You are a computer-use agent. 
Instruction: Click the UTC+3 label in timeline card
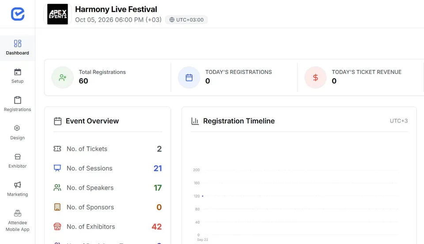coord(398,121)
